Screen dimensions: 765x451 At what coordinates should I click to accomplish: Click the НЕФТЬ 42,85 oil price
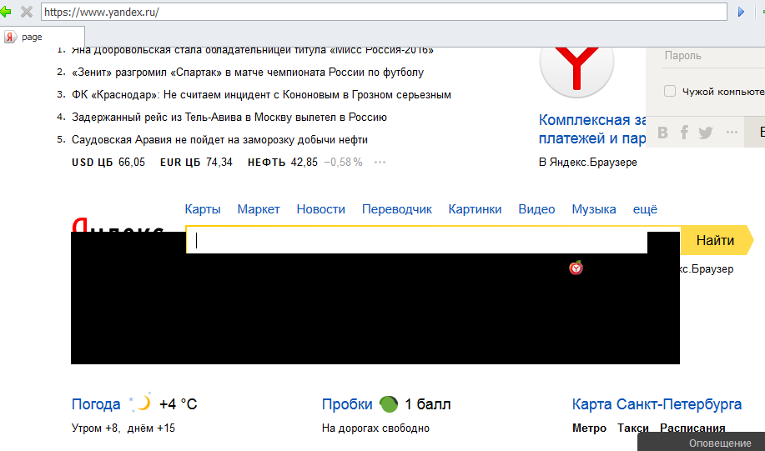283,162
